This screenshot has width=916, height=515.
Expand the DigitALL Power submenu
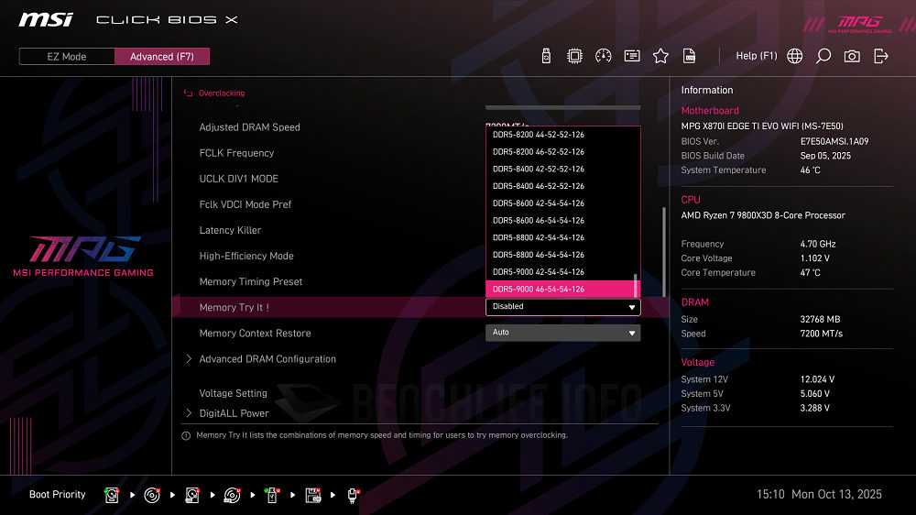234,413
